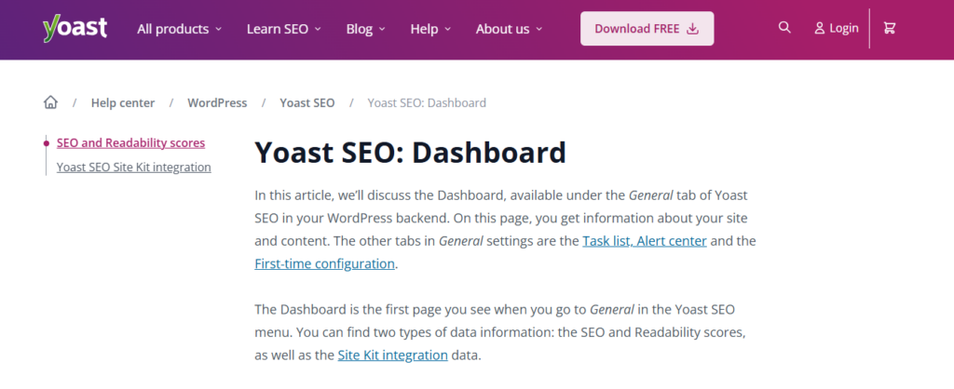Click the Yoast logo
This screenshot has height=389, width=954.
point(75,28)
